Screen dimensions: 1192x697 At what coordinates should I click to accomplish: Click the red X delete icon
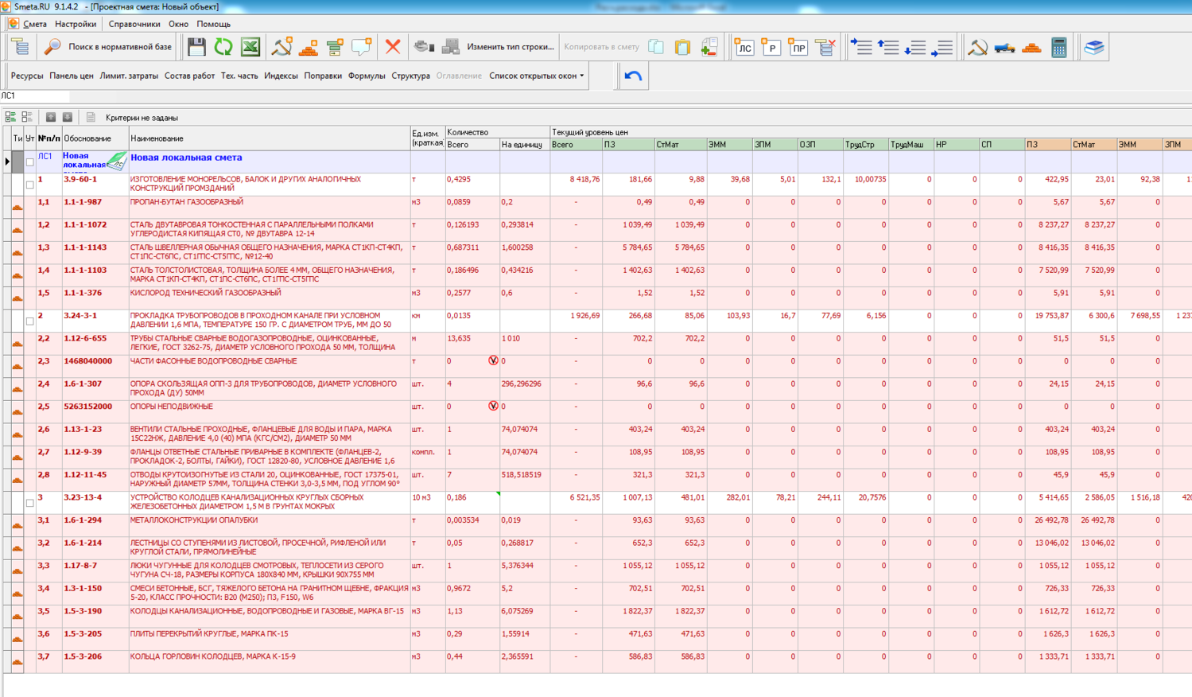pos(393,47)
